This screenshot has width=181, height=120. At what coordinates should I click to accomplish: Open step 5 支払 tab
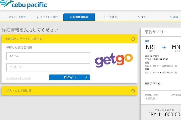[x=142, y=17]
